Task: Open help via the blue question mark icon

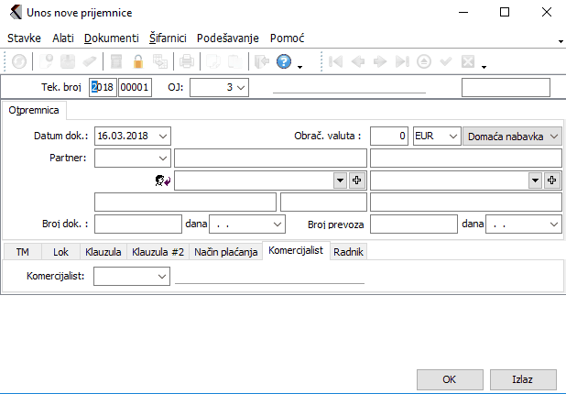Action: click(x=284, y=62)
